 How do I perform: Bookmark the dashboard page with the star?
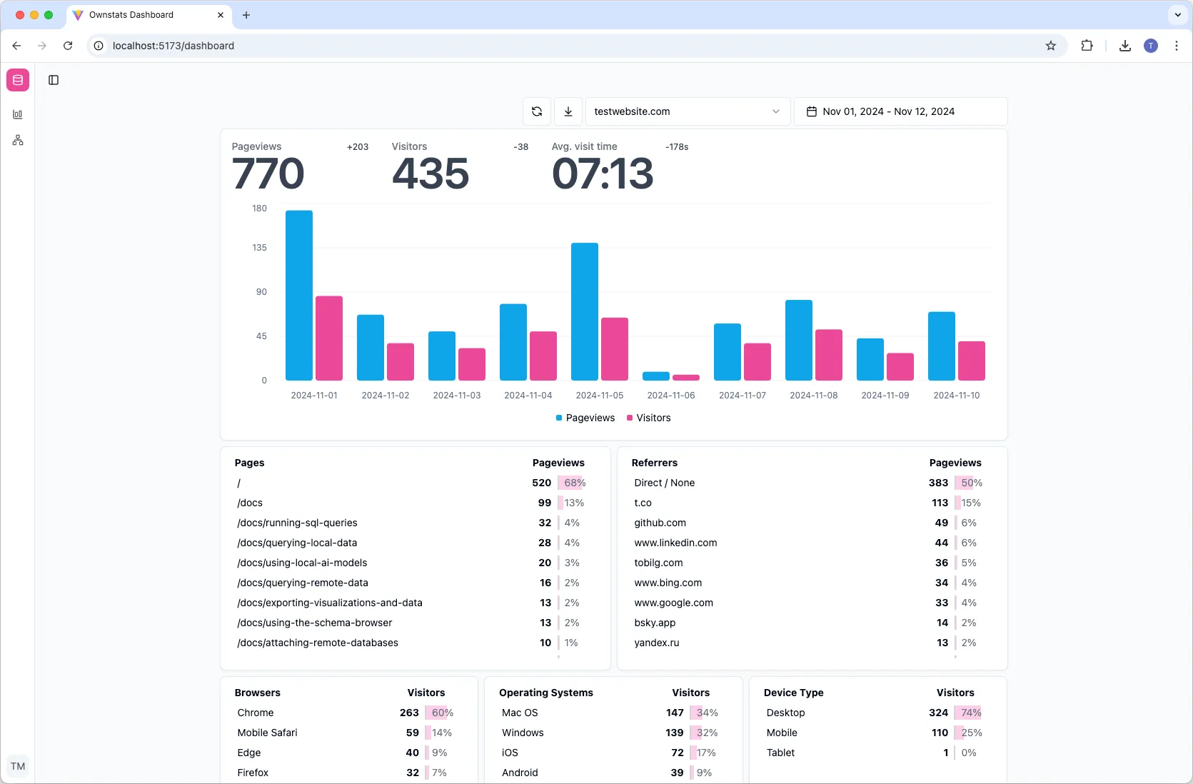click(x=1050, y=46)
